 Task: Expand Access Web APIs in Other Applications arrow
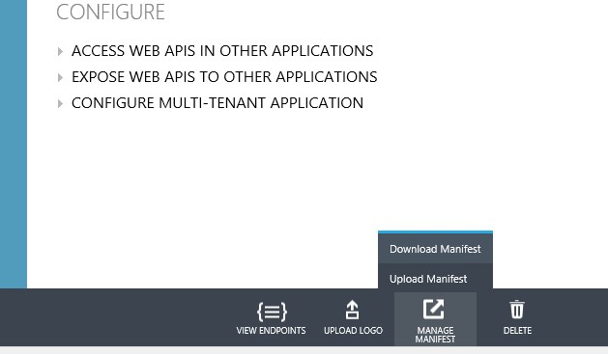(x=60, y=51)
